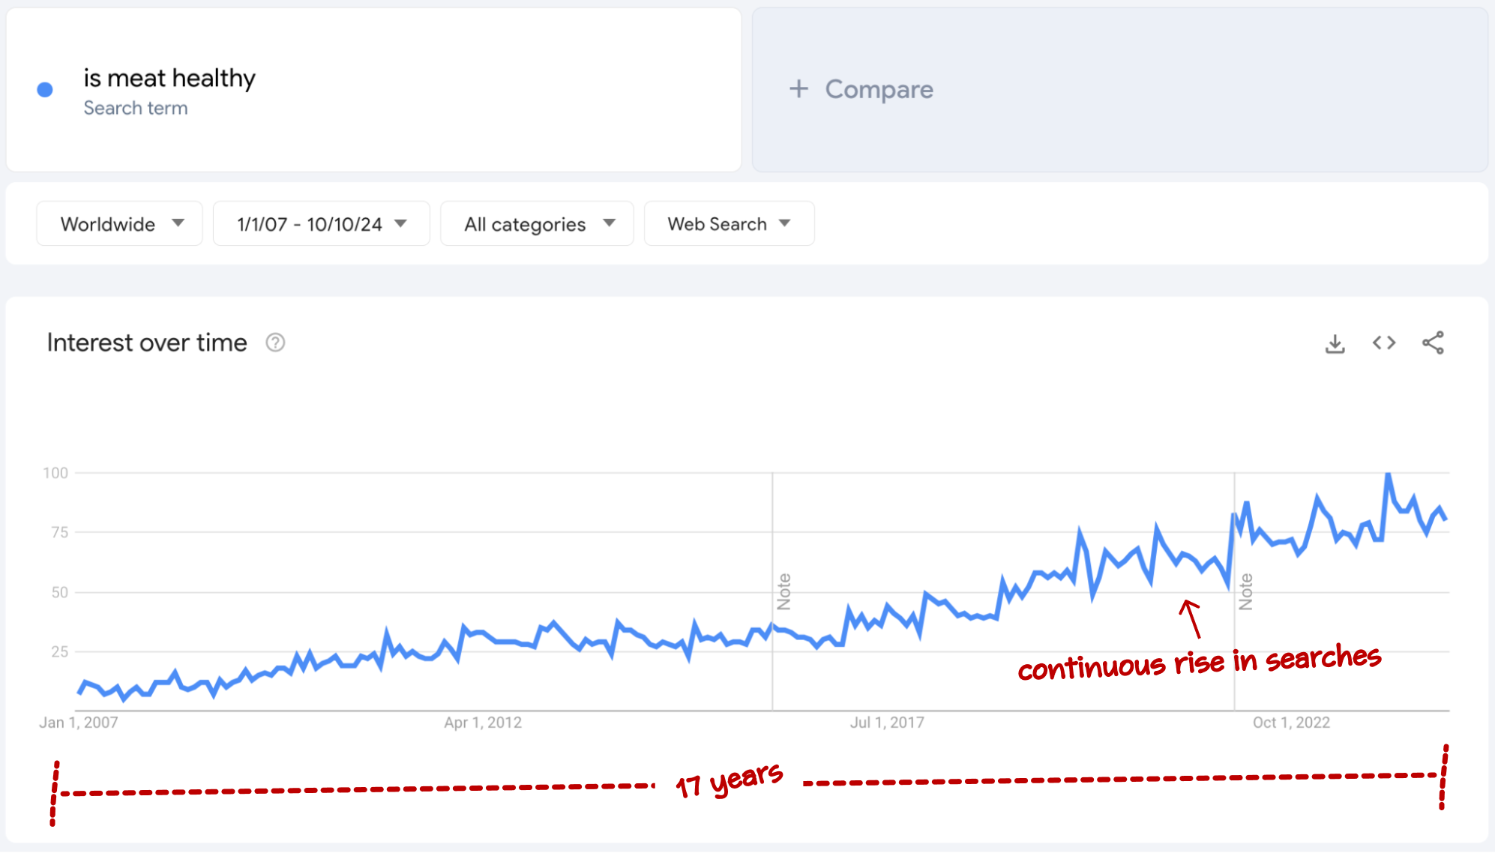
Task: Click the share icon for the trend graph
Action: 1432,342
